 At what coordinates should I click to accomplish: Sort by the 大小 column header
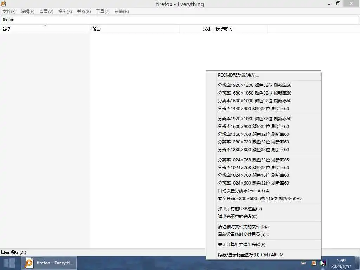(196, 29)
